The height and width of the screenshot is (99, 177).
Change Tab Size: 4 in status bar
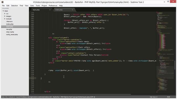point(153,97)
